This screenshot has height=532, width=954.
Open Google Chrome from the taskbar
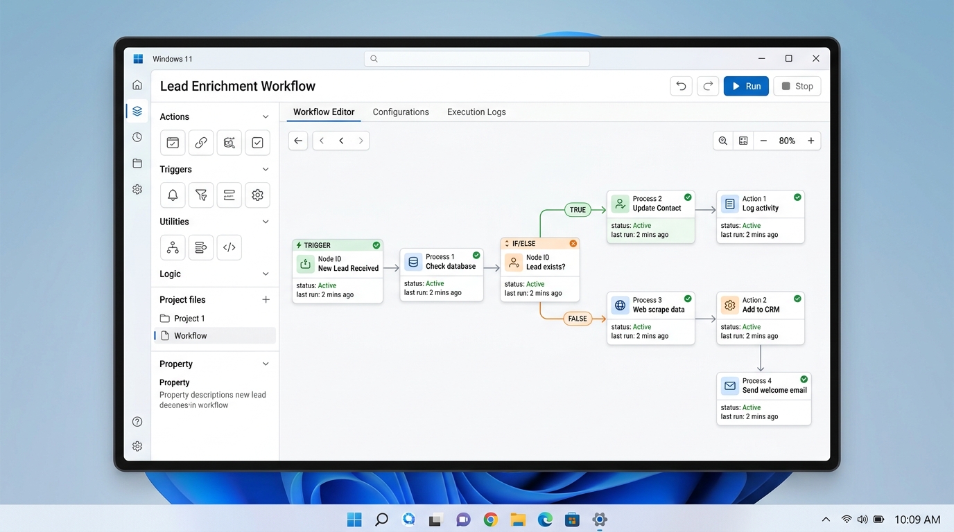(491, 520)
